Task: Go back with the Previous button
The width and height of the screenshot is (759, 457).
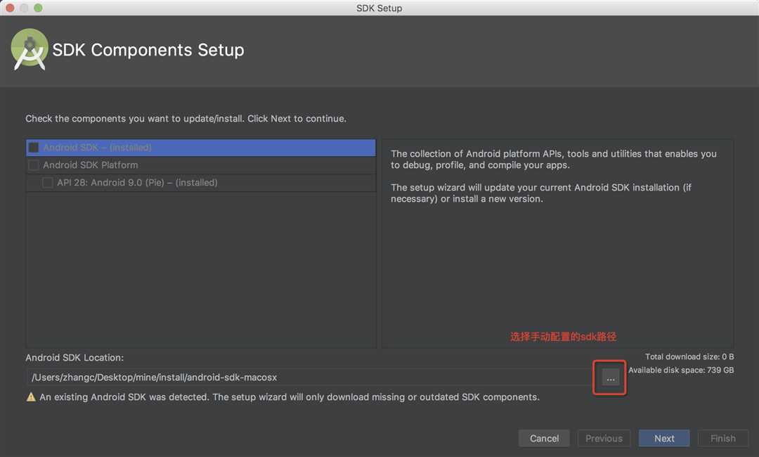Action: coord(604,438)
